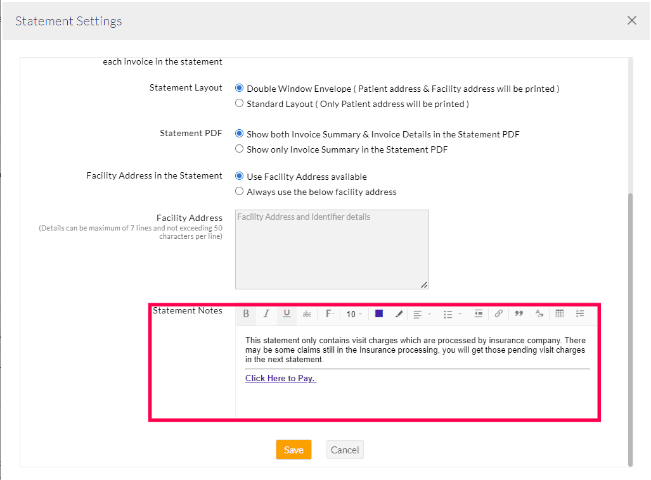Click the orange Save button
The height and width of the screenshot is (480, 651).
[x=293, y=450]
